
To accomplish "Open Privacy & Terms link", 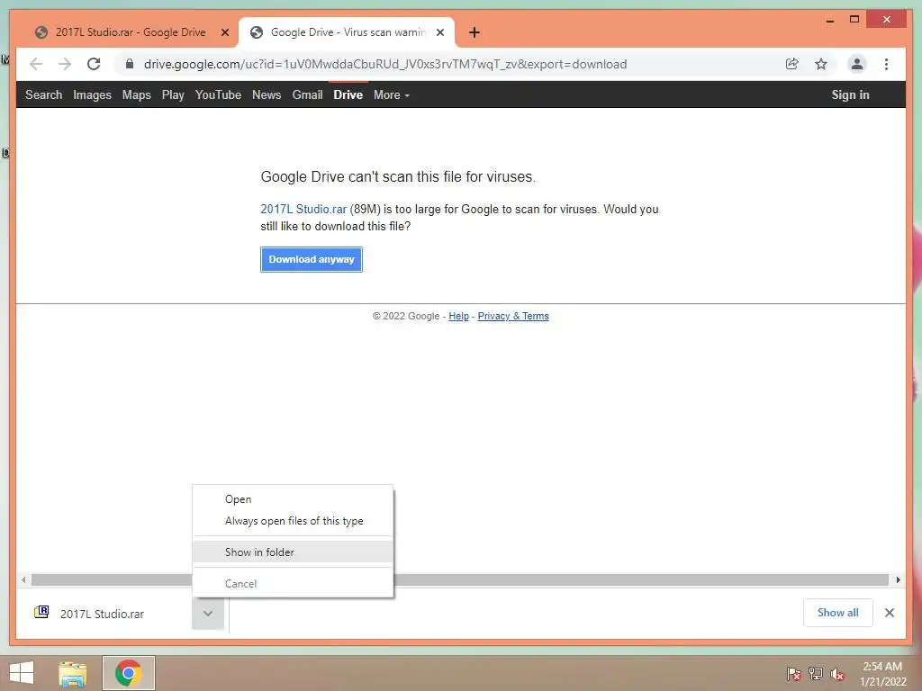I will 512,316.
